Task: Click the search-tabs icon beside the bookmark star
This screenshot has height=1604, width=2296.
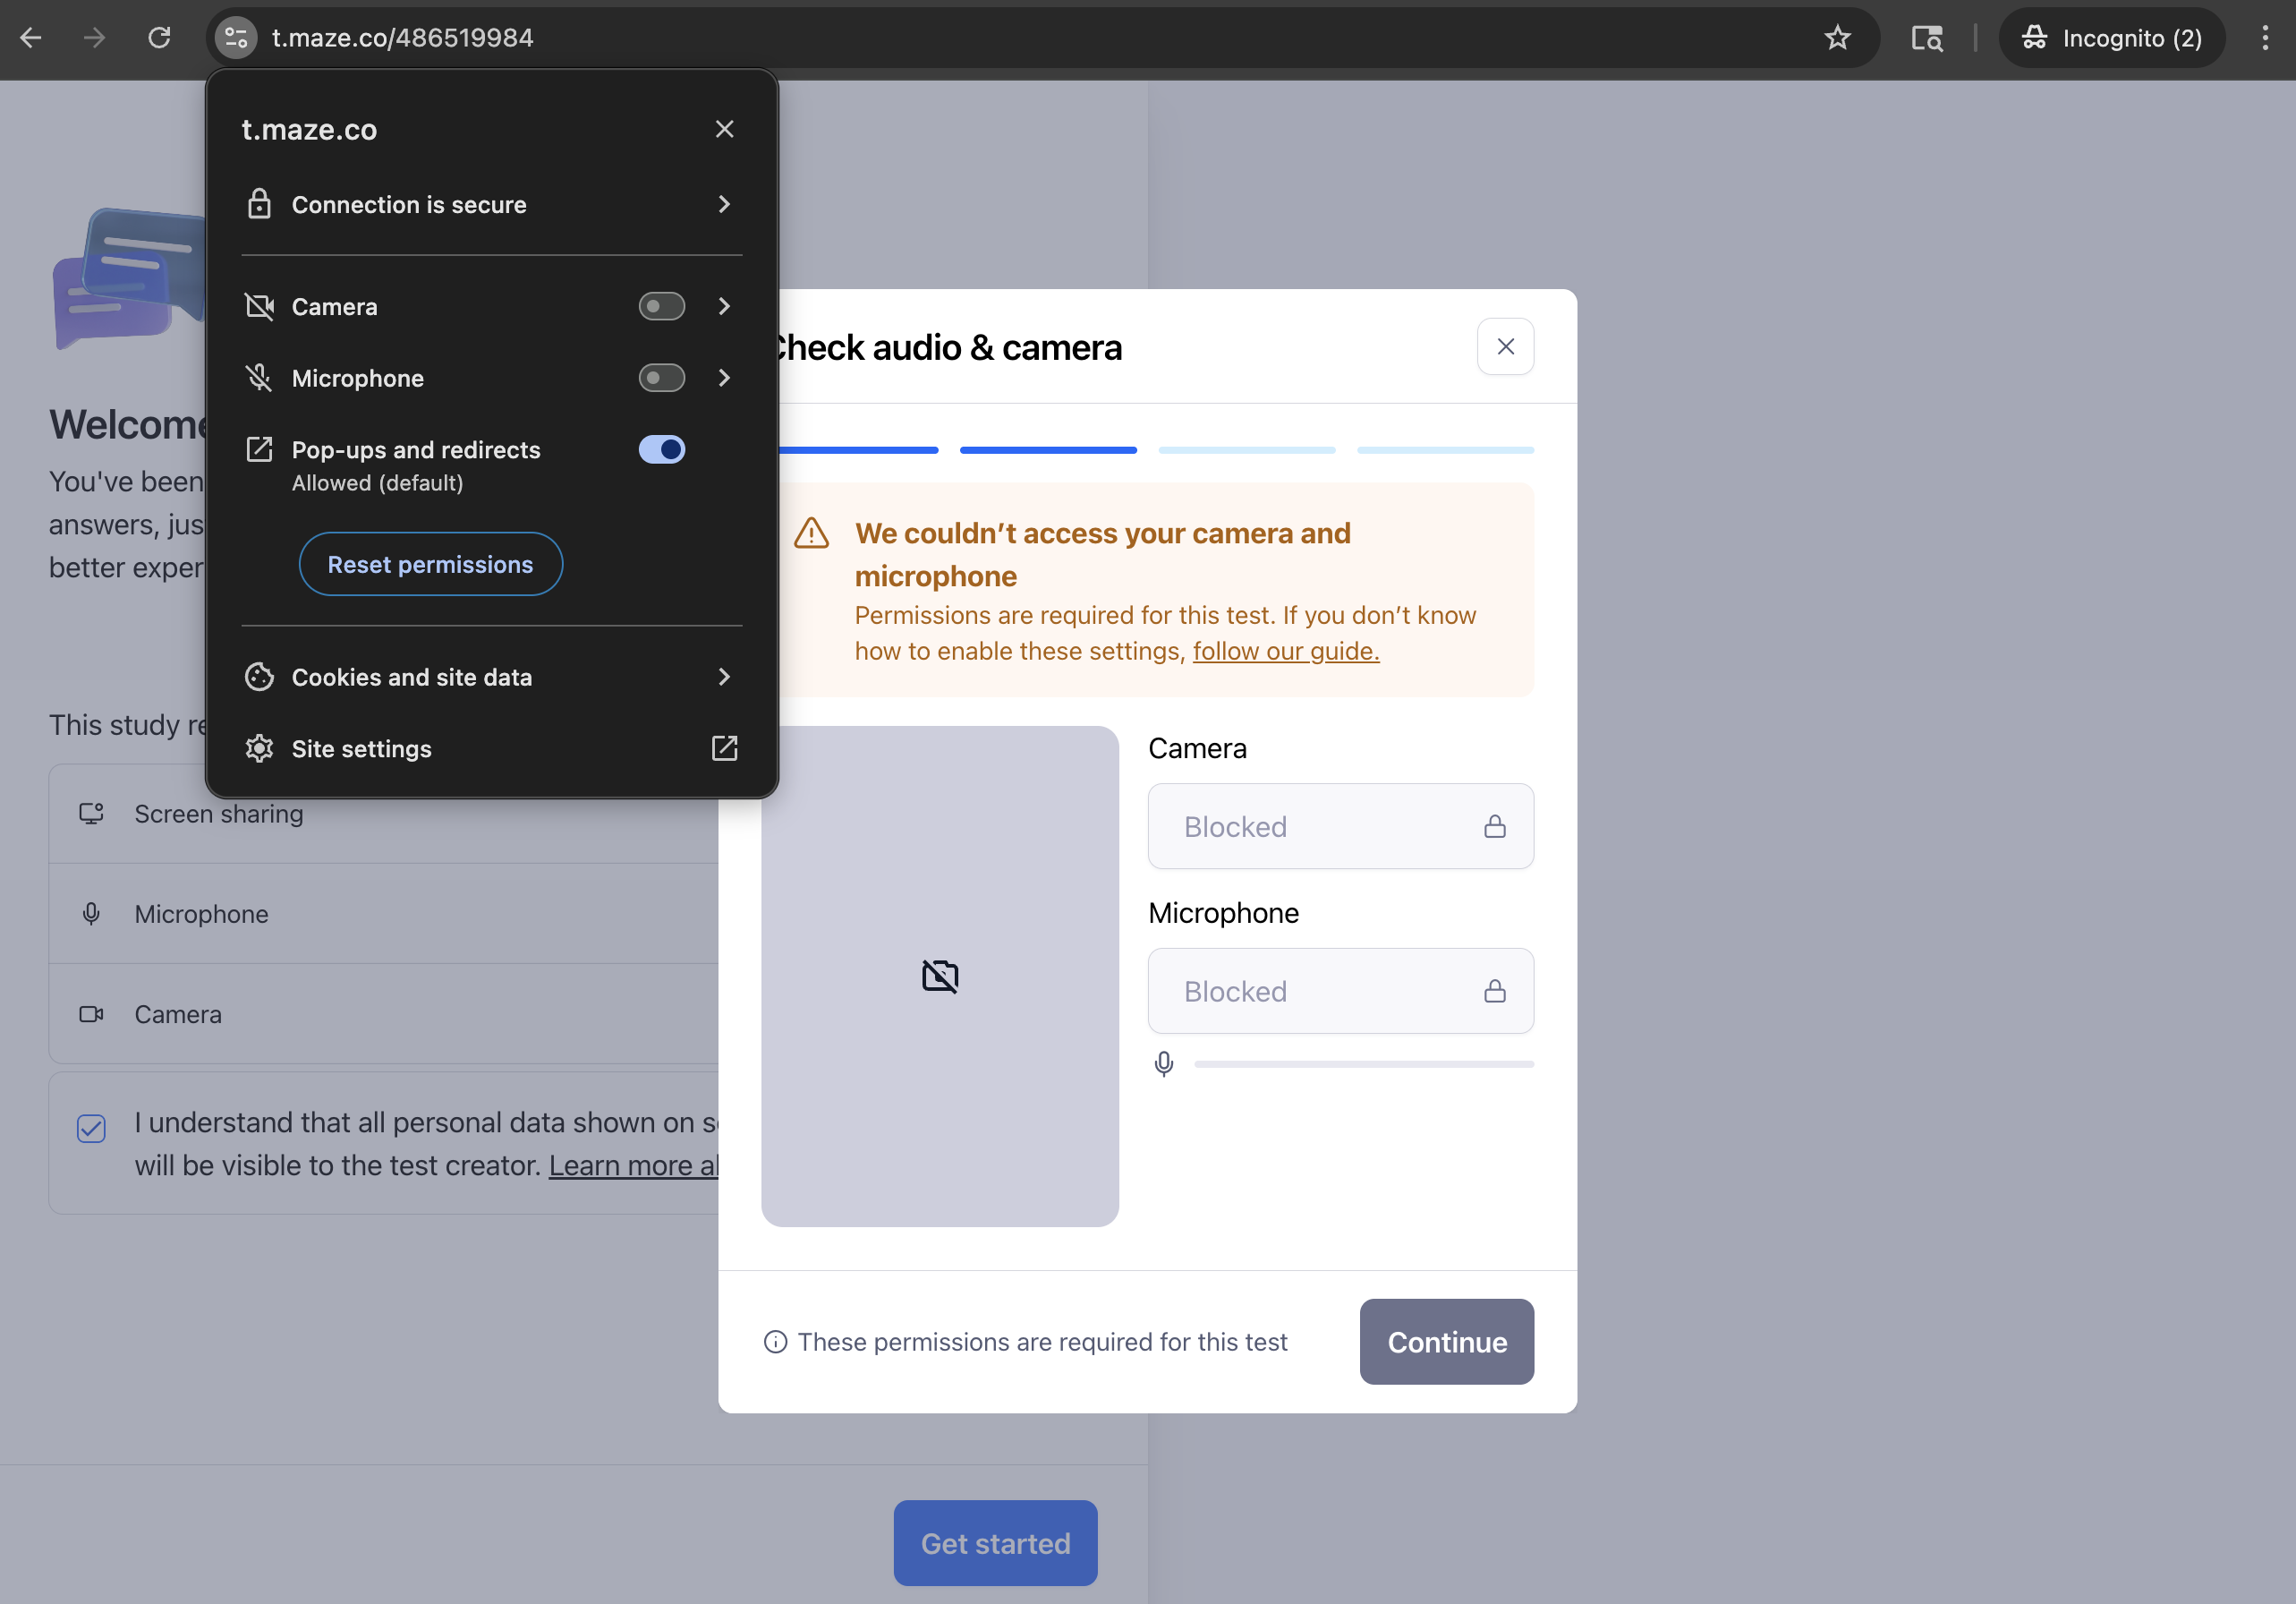Action: 1926,38
